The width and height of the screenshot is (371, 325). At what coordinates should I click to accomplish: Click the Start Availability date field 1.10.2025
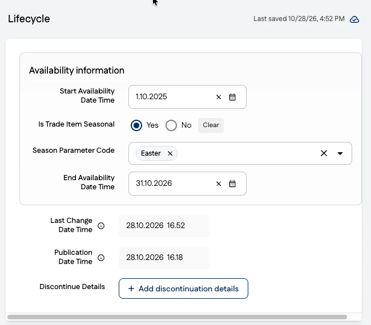click(x=187, y=97)
